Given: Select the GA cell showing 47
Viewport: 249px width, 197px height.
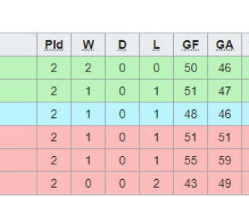Looking at the screenshot, I should click(x=225, y=91).
